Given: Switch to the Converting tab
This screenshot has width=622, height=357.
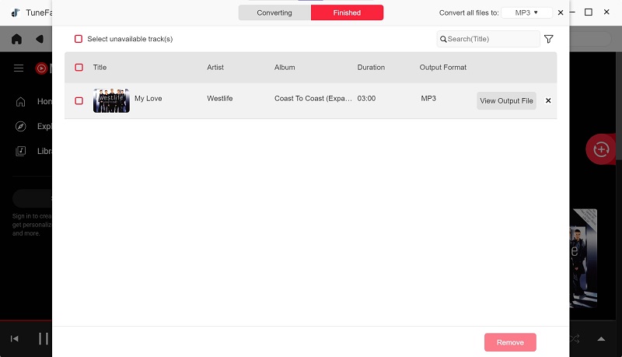Looking at the screenshot, I should (x=274, y=12).
